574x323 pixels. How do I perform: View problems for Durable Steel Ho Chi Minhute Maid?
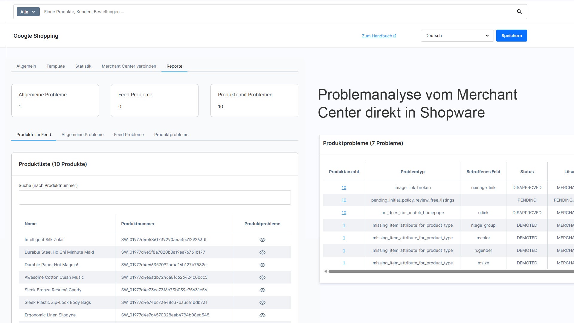[262, 252]
